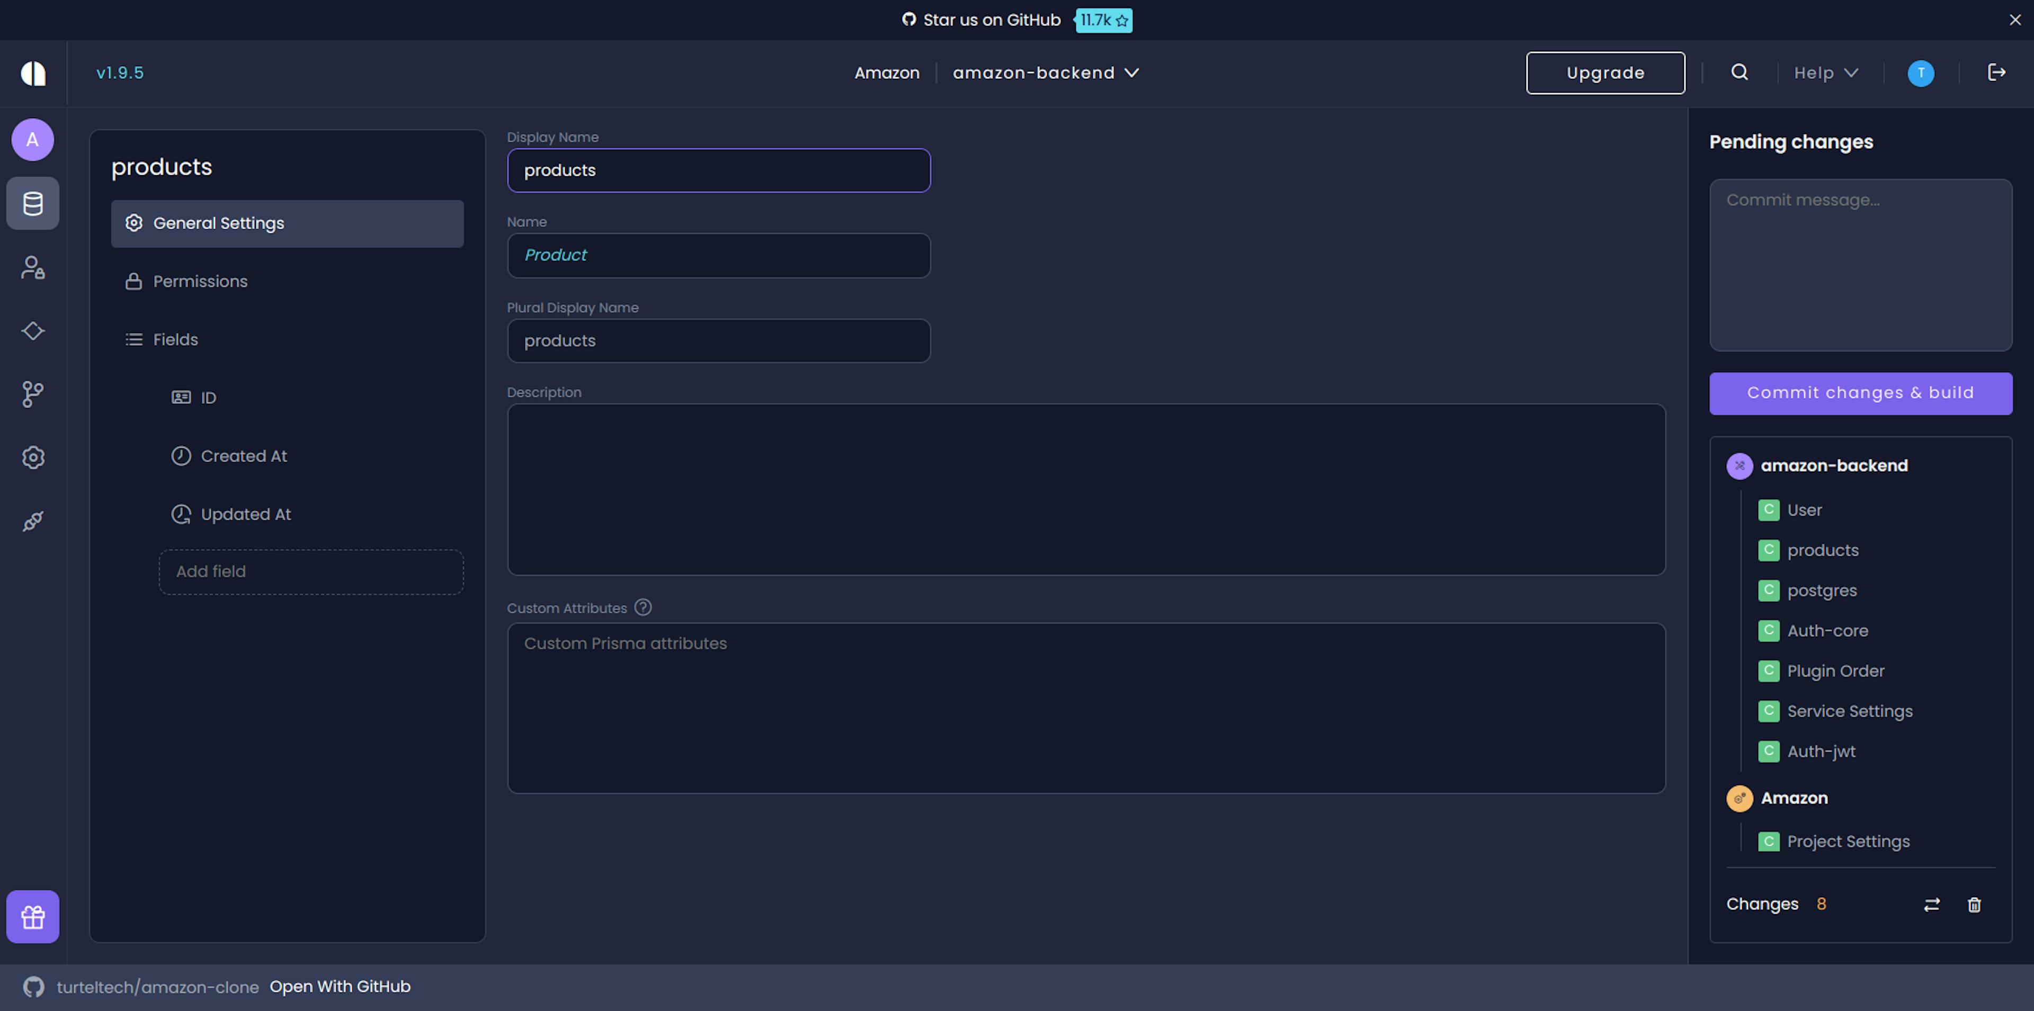Open the git branch sync icon
This screenshot has width=2034, height=1011.
32,394
